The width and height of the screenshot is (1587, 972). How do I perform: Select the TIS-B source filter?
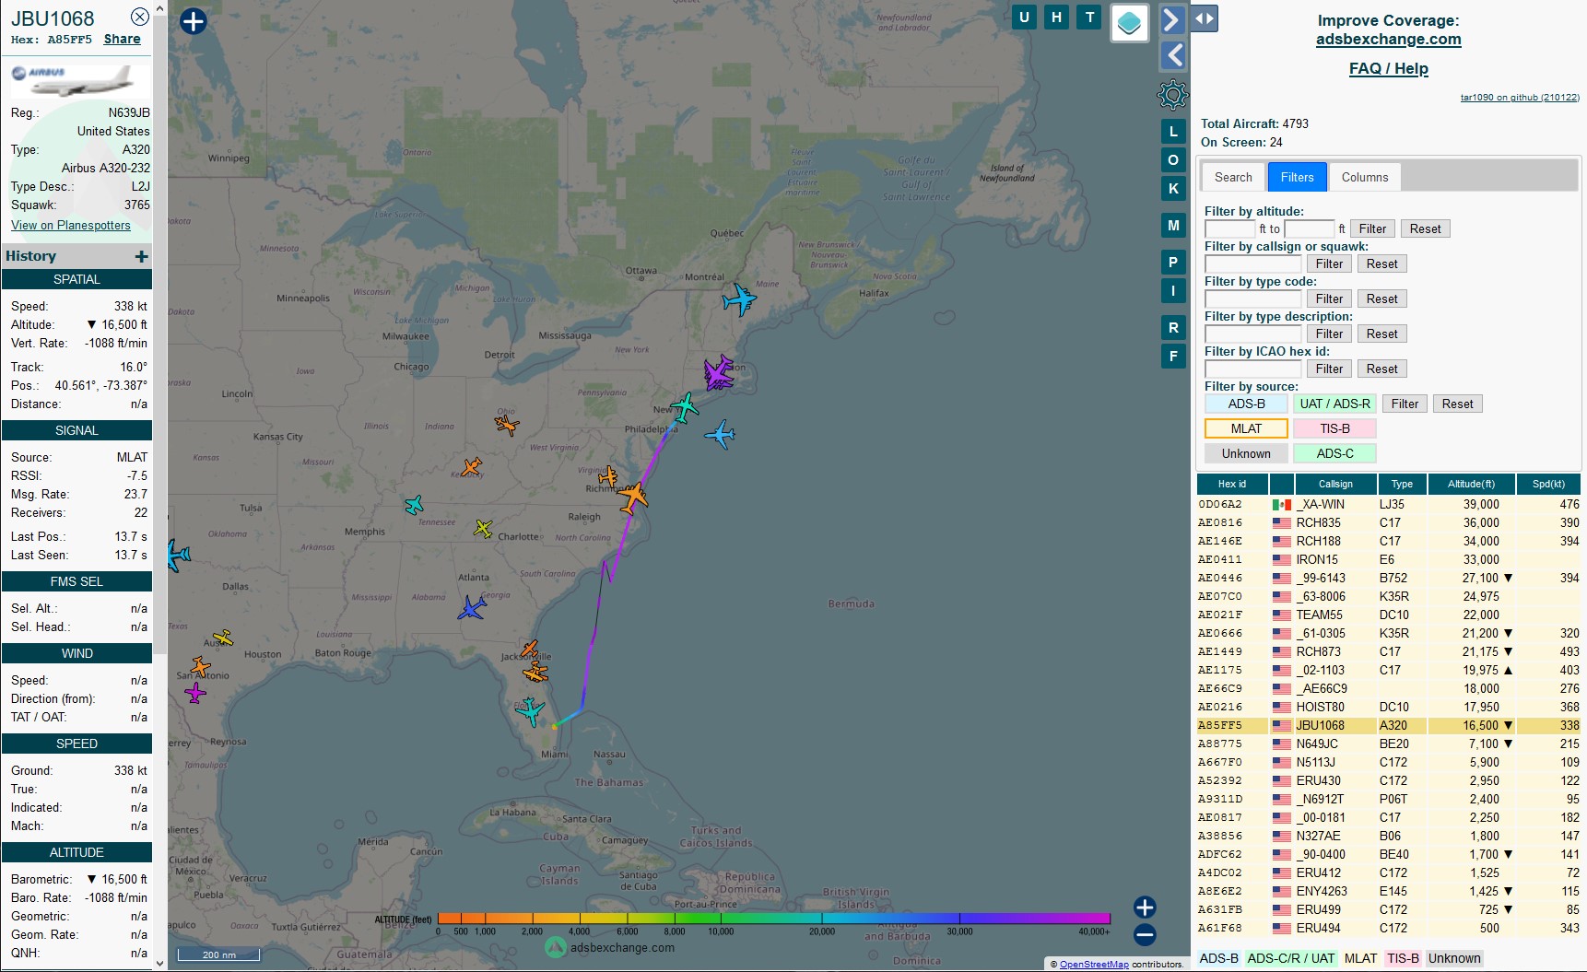click(1334, 428)
